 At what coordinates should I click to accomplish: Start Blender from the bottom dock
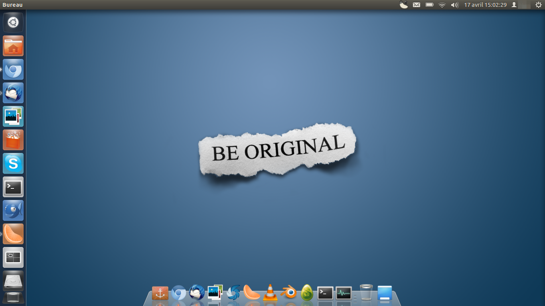pos(288,293)
